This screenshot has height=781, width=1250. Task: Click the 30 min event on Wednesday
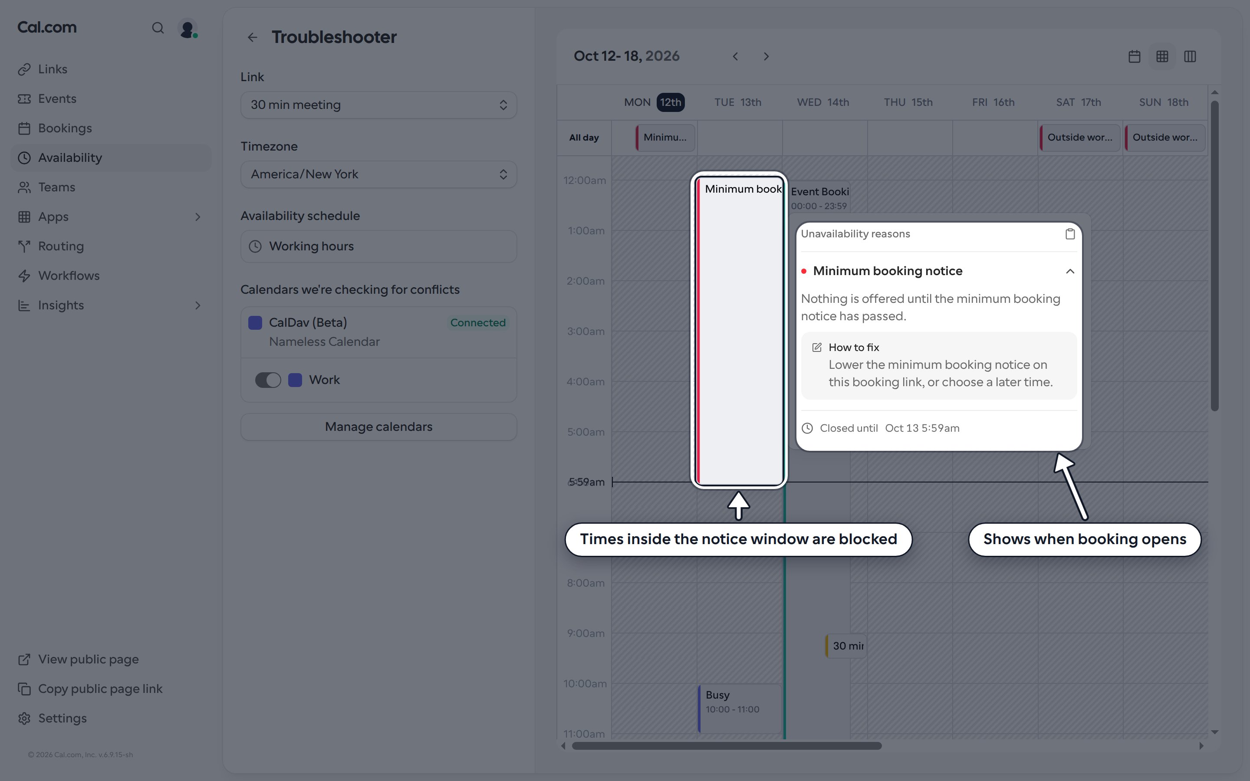click(x=846, y=646)
